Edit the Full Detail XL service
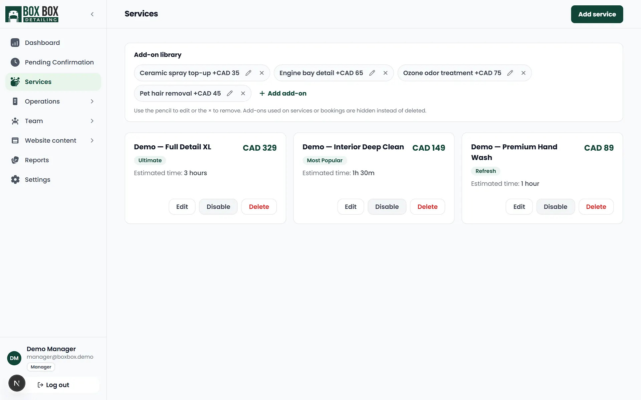641x400 pixels. 182,207
